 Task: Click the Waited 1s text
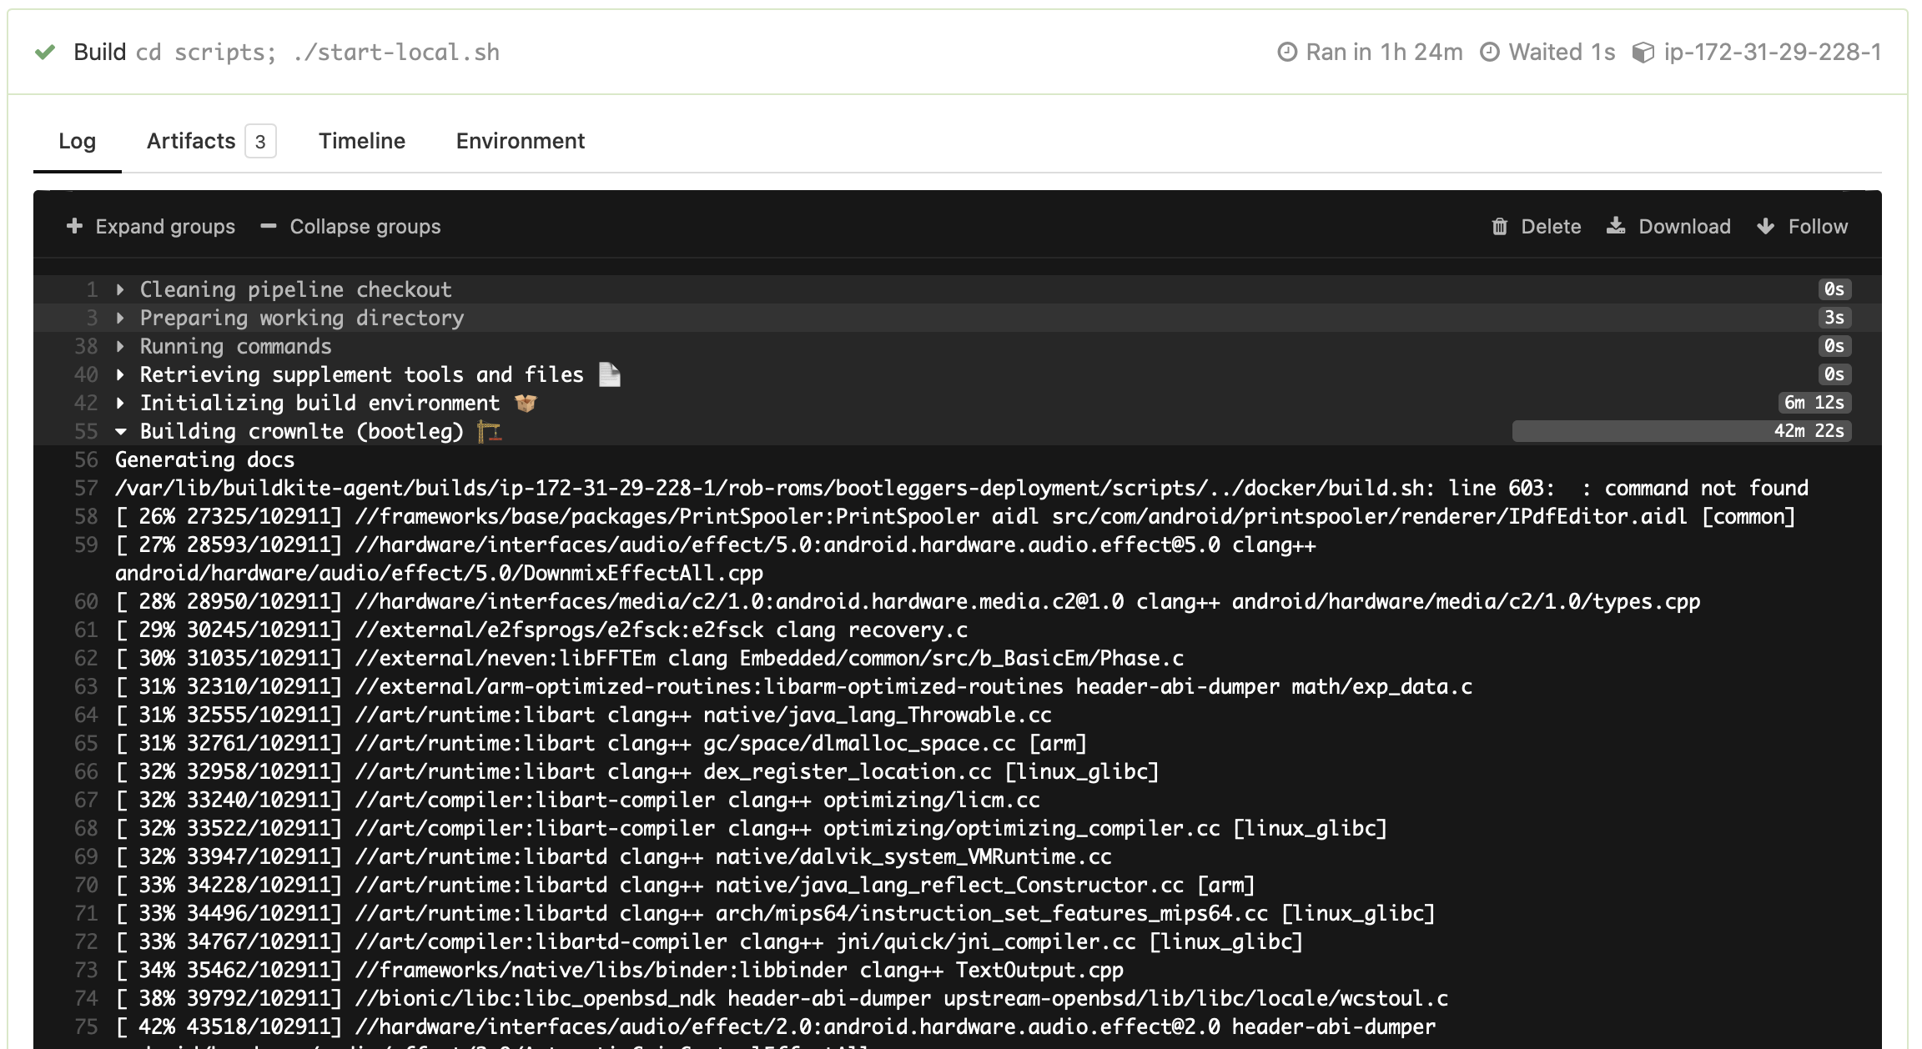coord(1562,53)
